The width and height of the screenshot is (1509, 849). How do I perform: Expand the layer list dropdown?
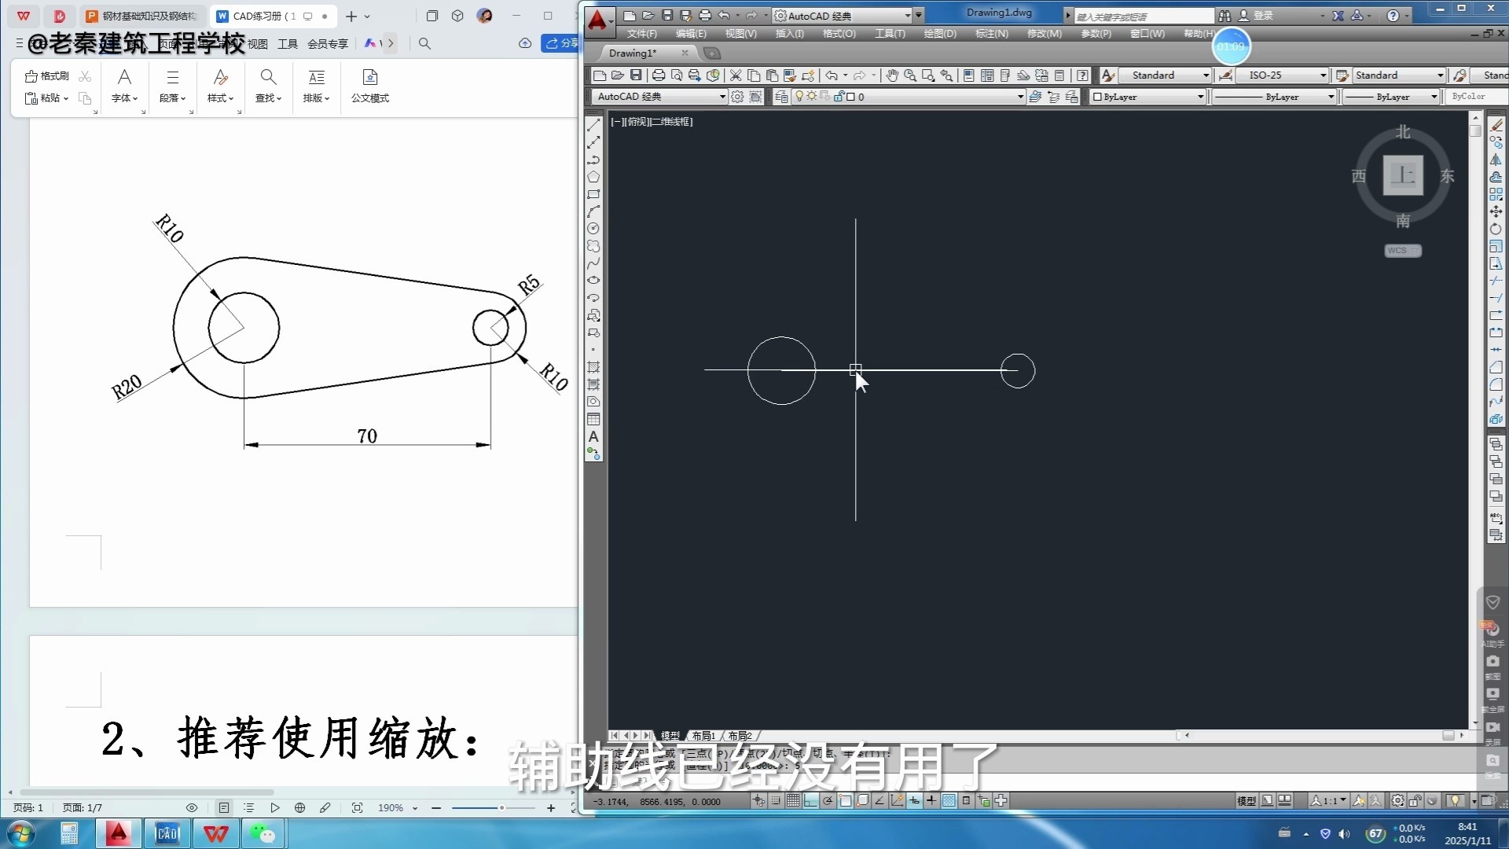click(x=1020, y=97)
